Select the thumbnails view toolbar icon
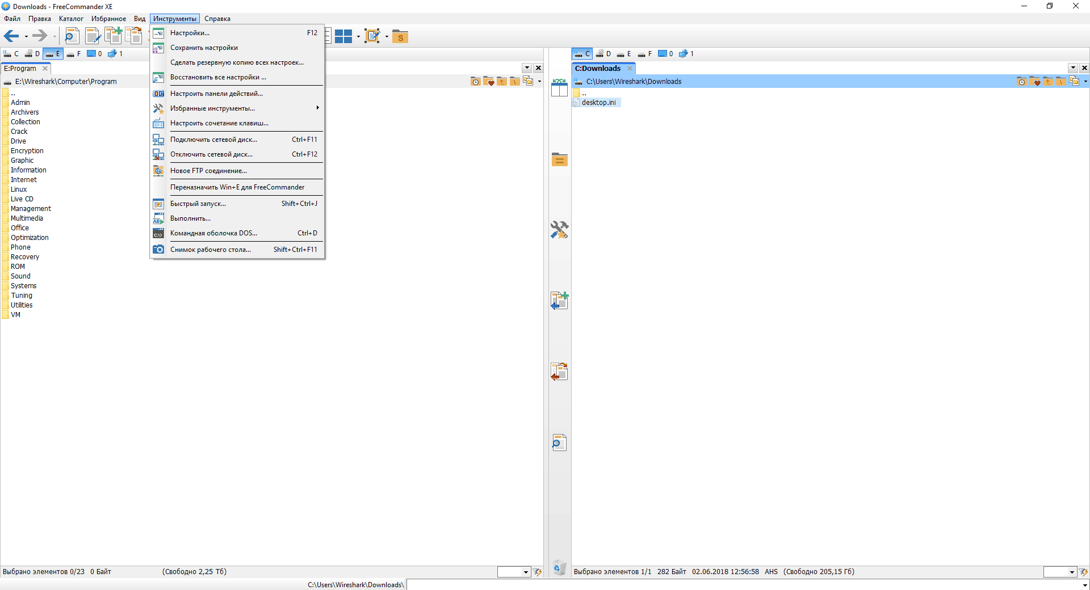 343,36
